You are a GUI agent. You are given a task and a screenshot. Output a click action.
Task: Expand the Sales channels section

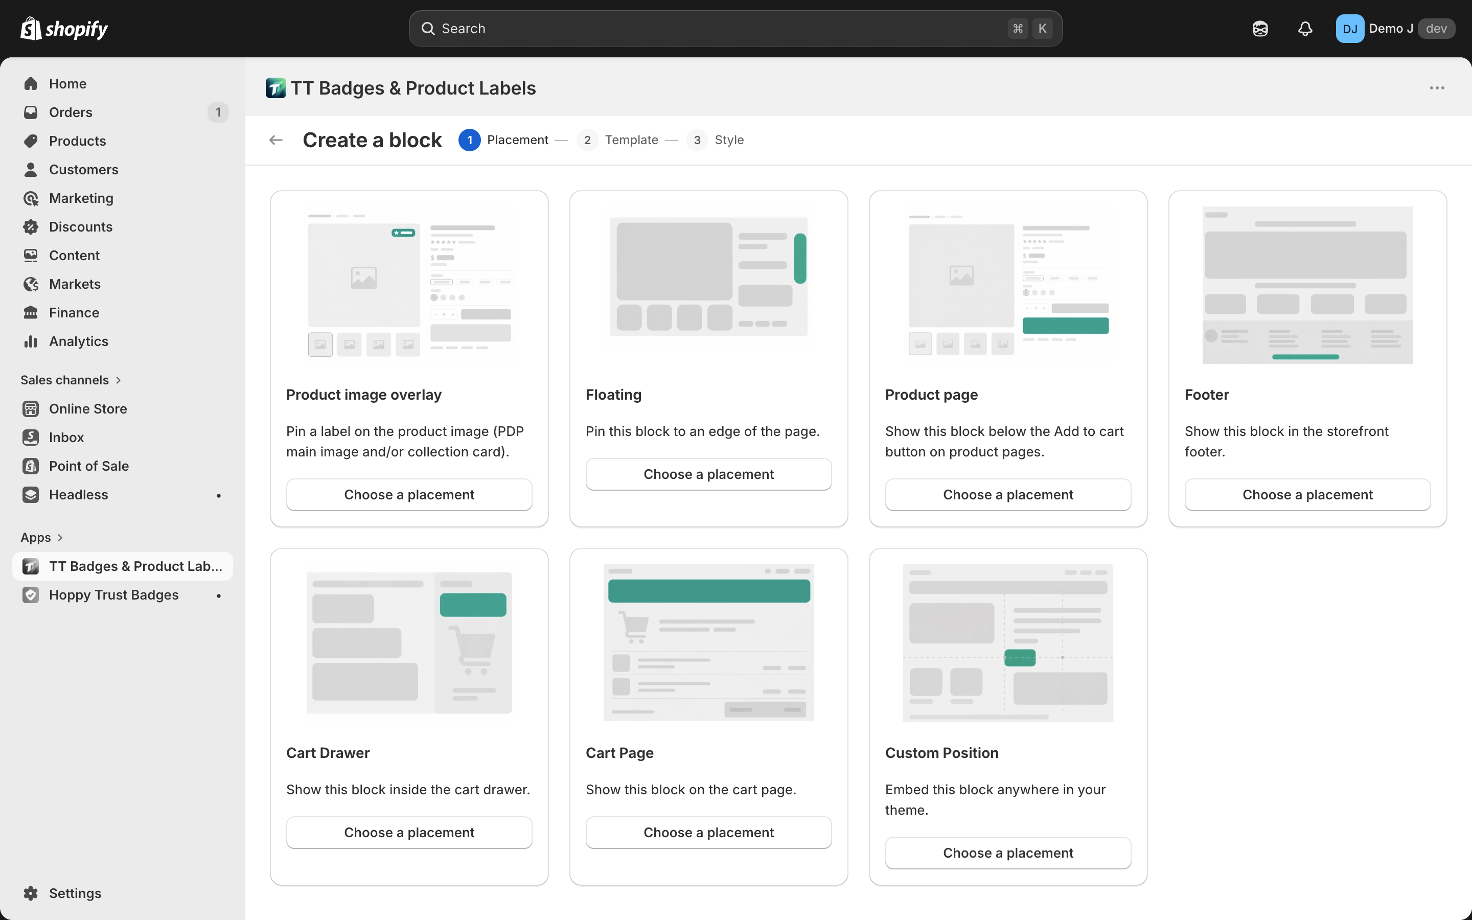tap(71, 380)
